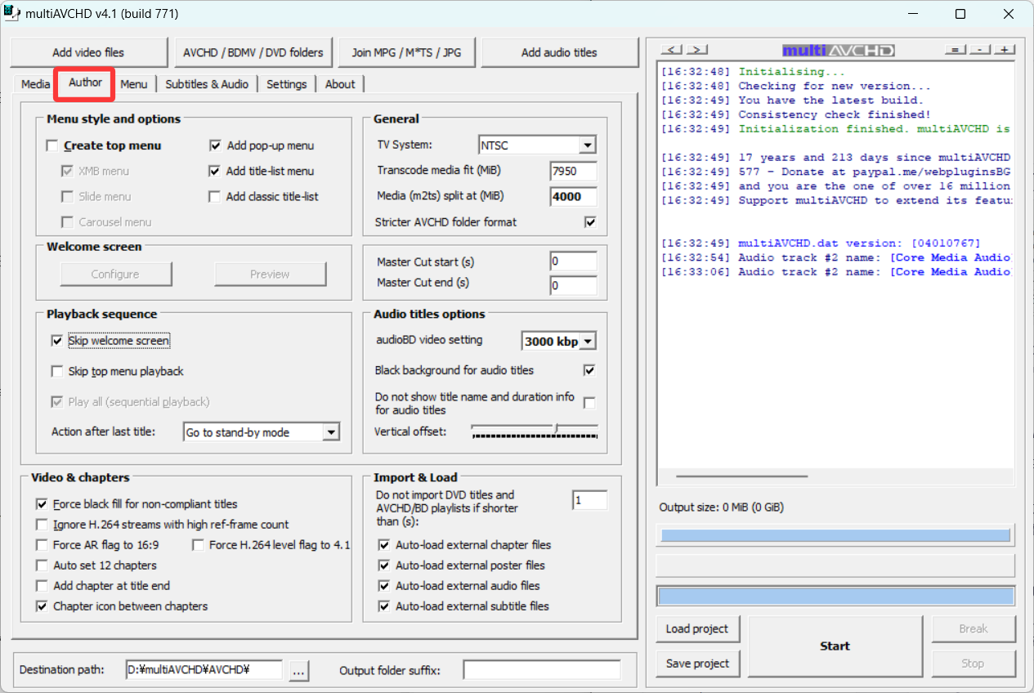Click the '-' log font decrease button
The image size is (1034, 693).
[979, 50]
